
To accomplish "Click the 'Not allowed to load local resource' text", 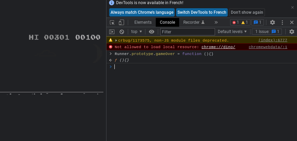I will 157,47.
